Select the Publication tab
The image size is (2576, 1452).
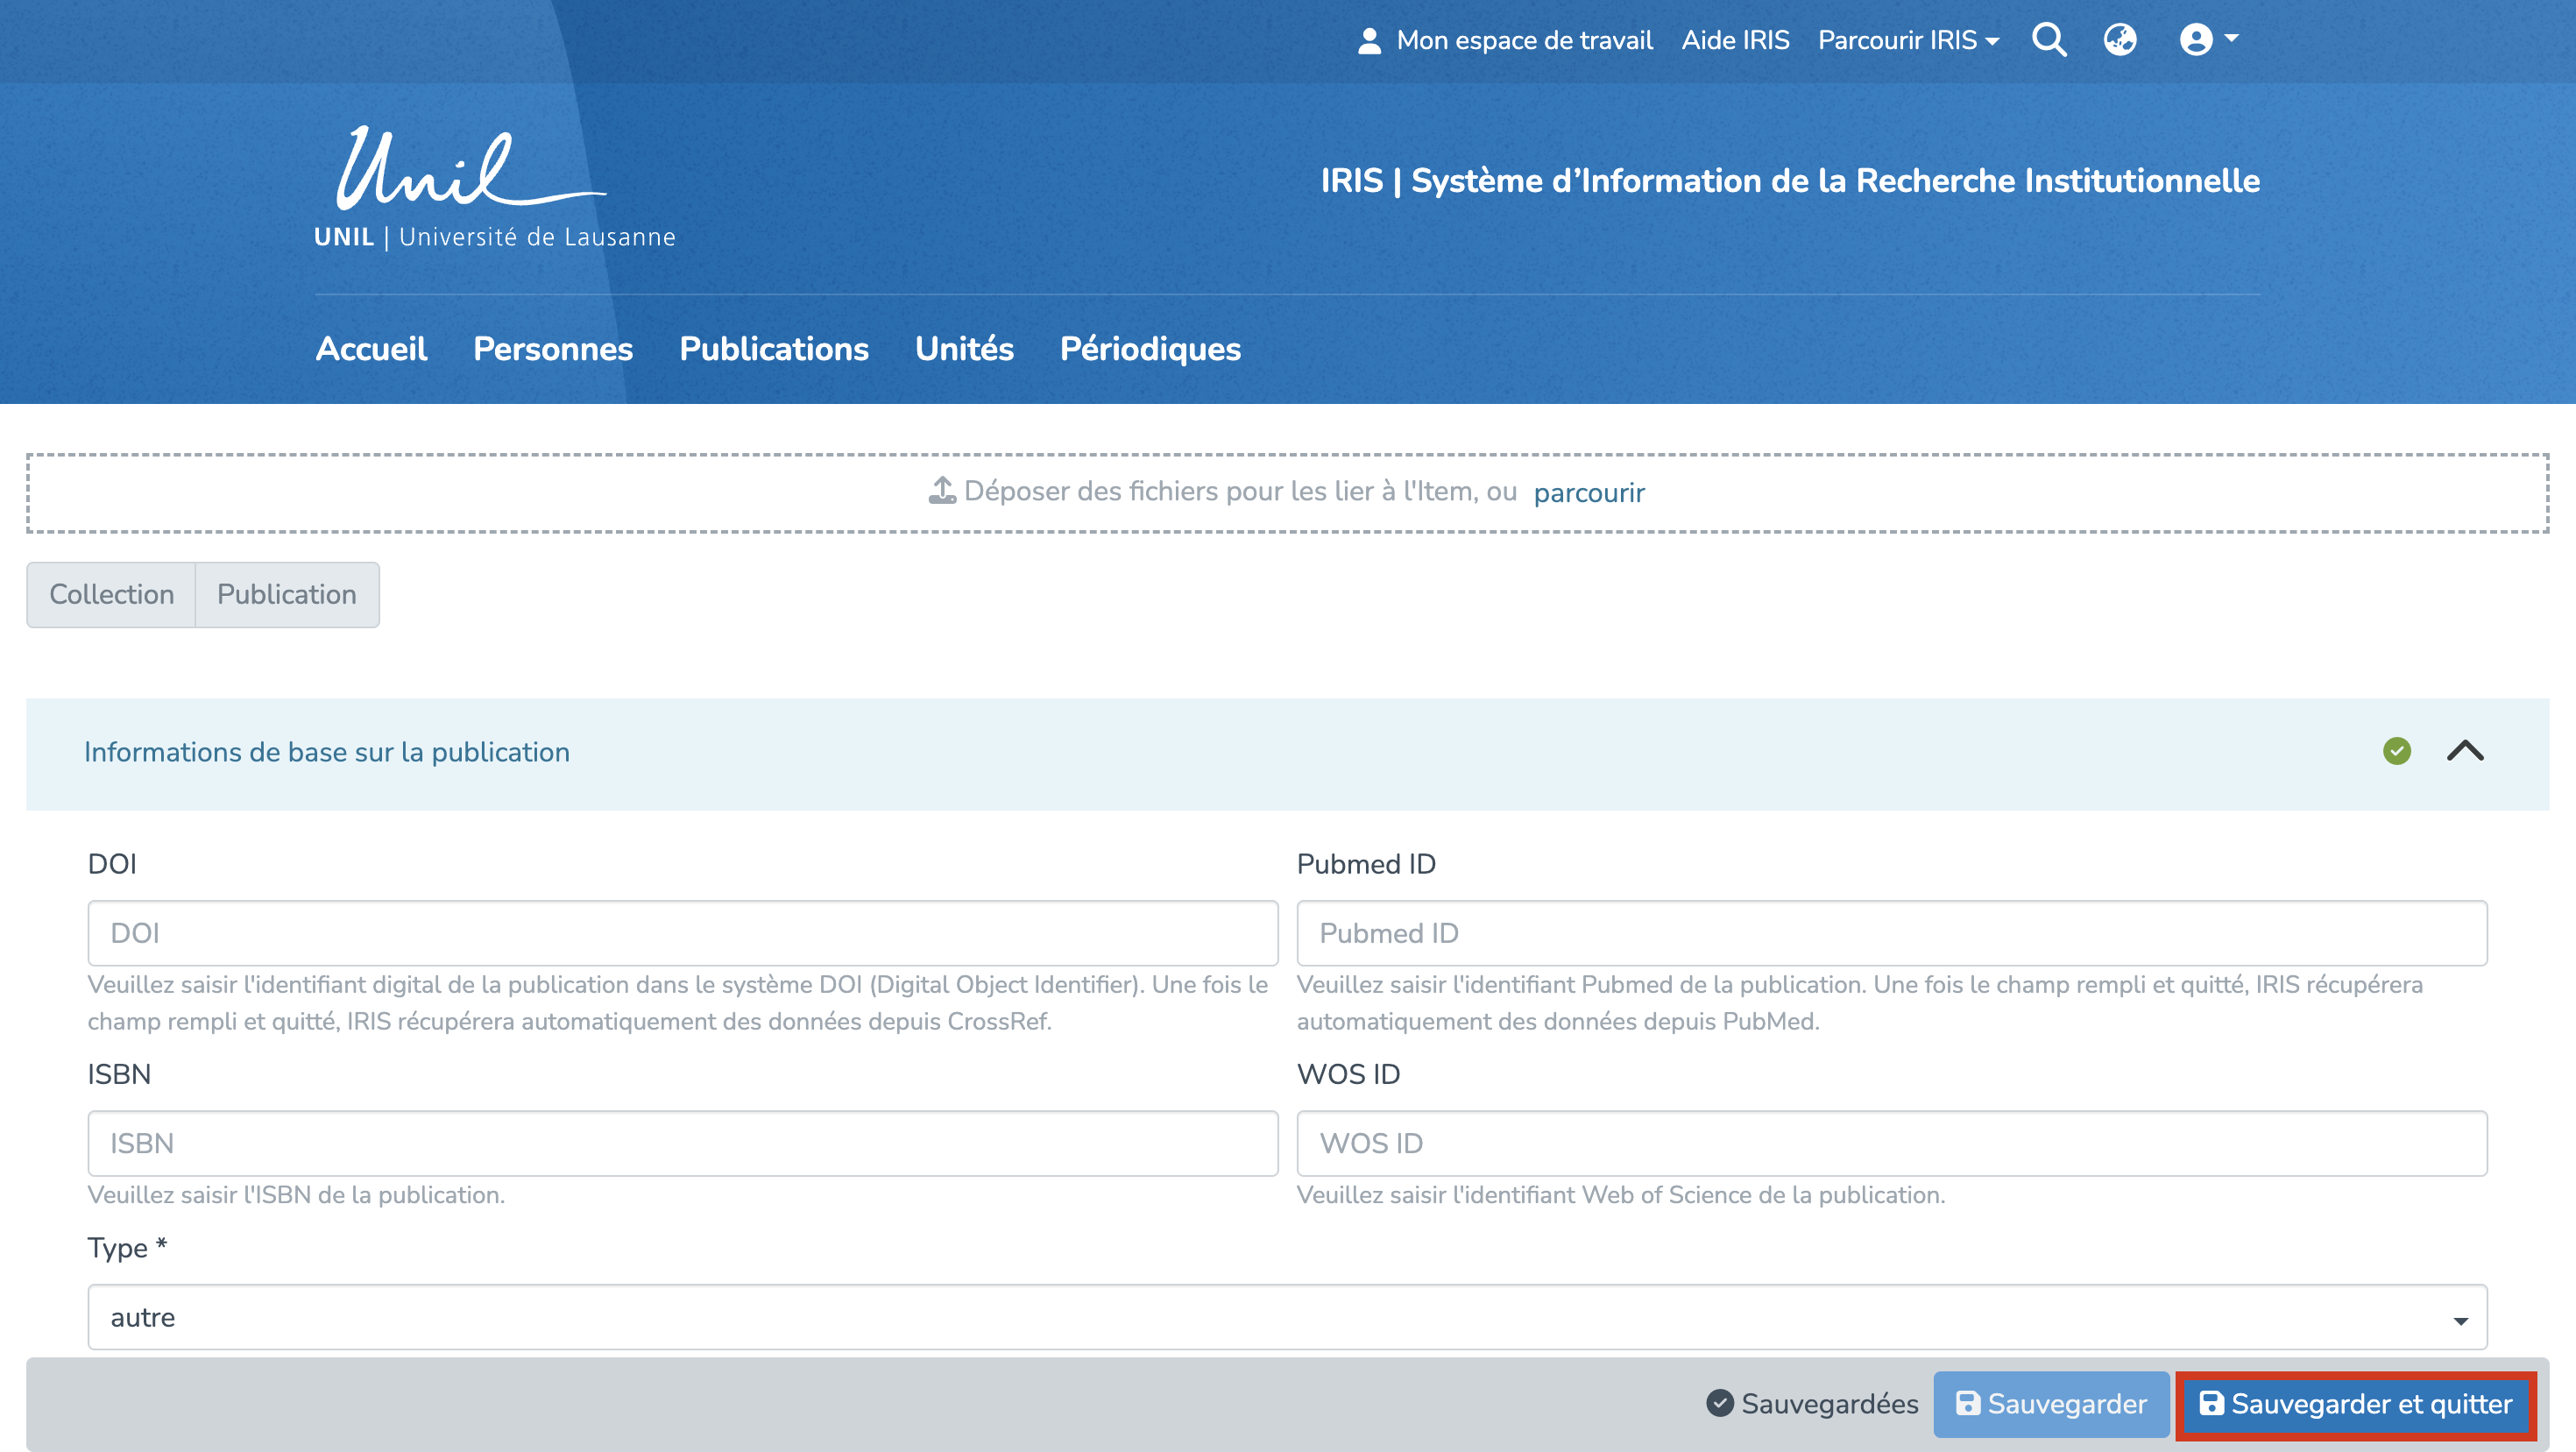[286, 594]
